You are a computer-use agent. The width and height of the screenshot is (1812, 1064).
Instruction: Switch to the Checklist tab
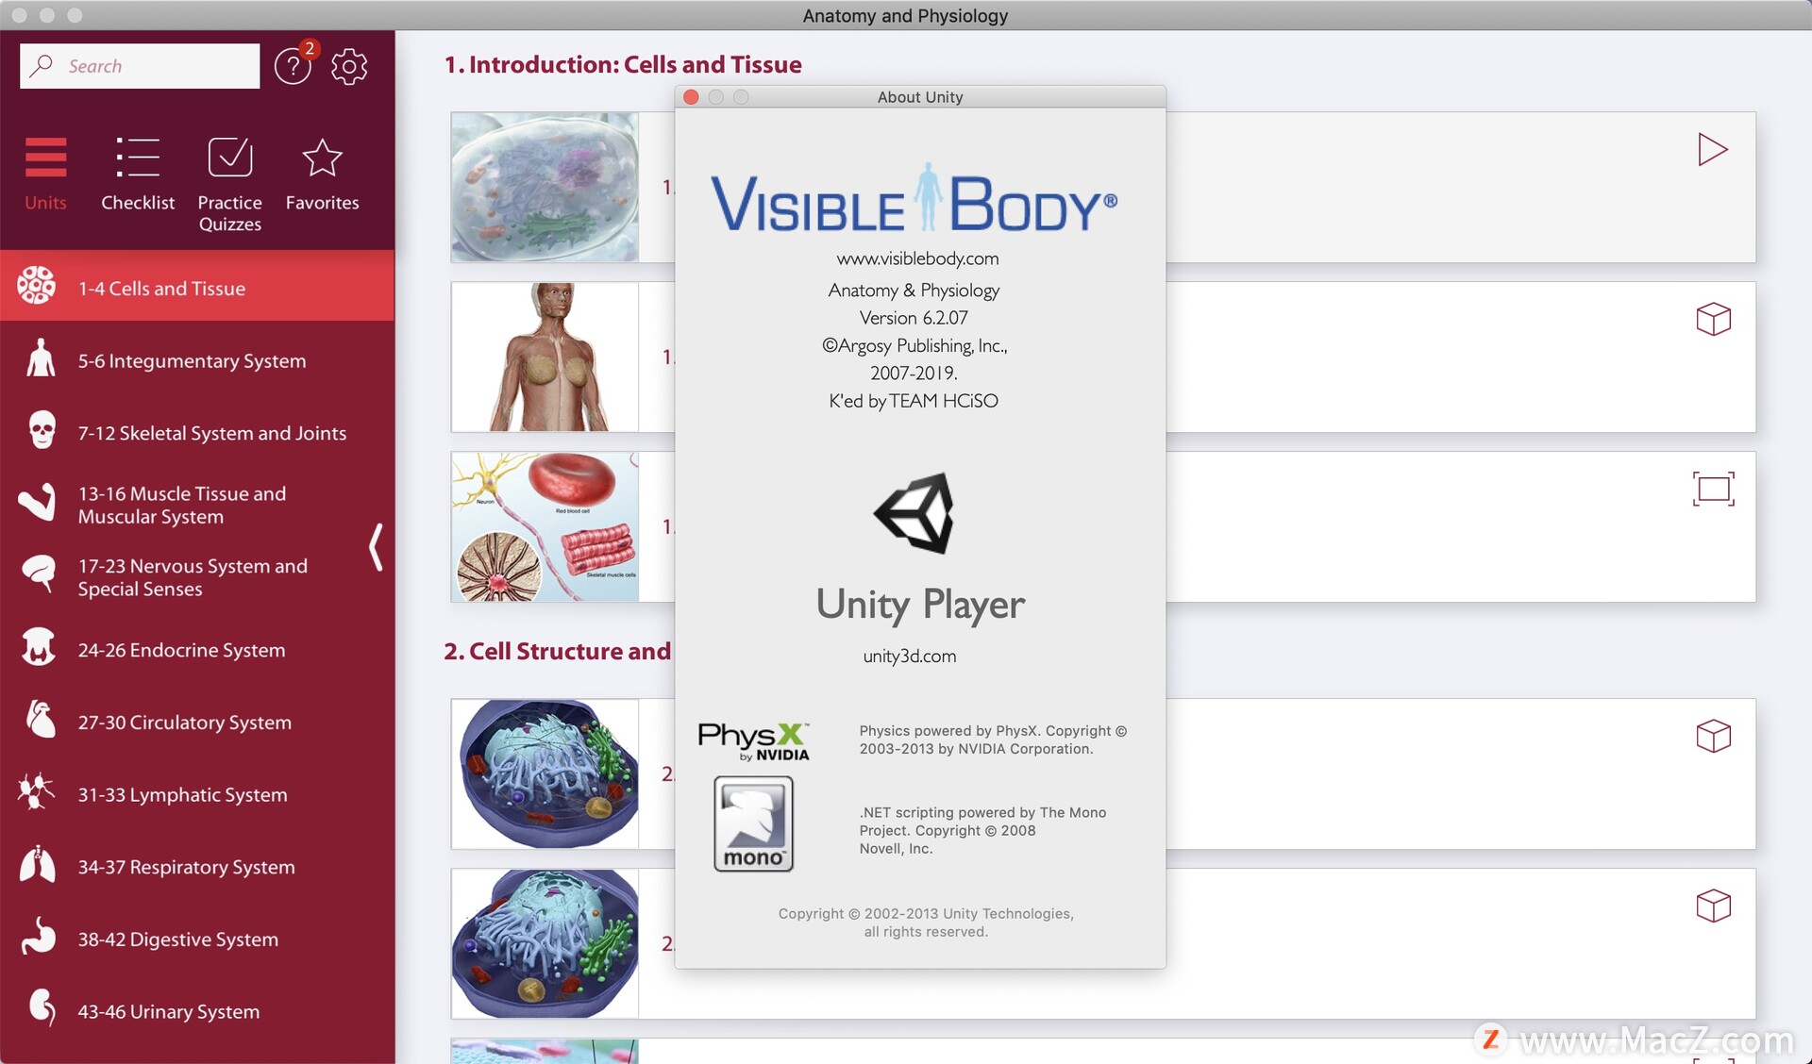138,174
